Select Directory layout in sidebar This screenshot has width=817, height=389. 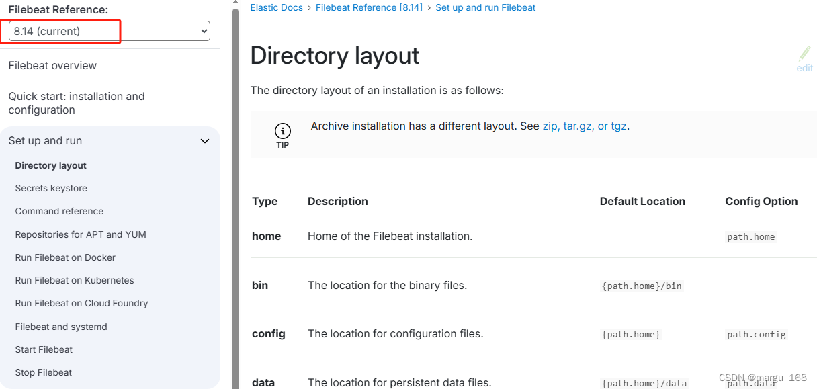tap(51, 165)
